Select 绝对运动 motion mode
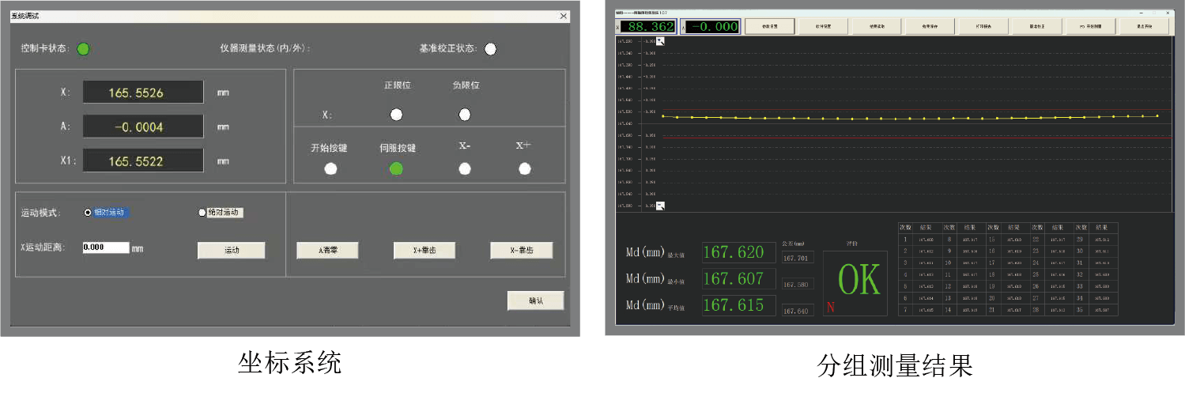 pos(202,213)
